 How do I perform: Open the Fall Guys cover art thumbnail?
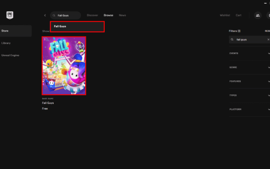(x=64, y=66)
